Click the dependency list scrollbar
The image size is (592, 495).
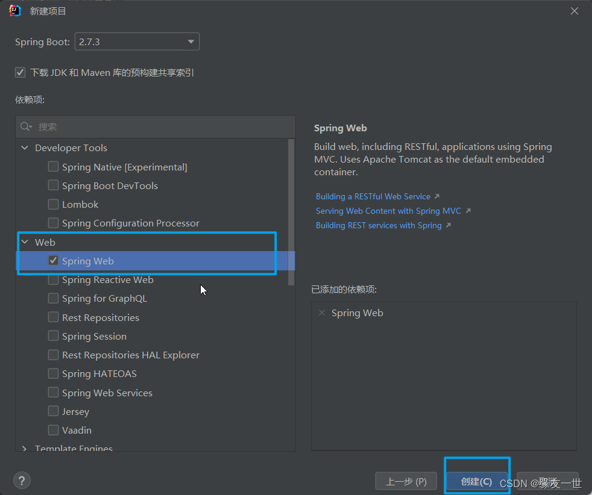click(291, 212)
